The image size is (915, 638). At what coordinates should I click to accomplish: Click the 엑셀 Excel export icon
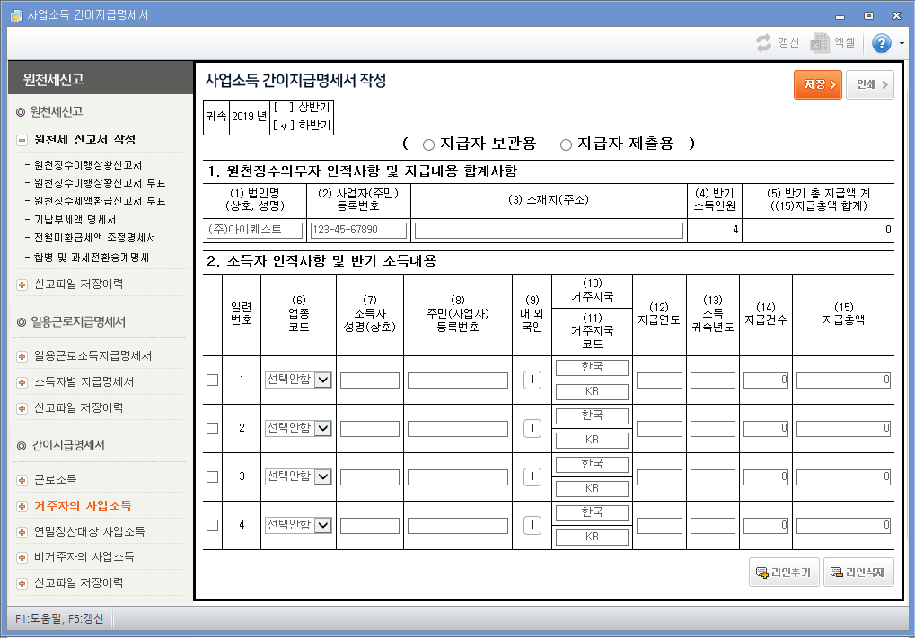click(x=820, y=41)
